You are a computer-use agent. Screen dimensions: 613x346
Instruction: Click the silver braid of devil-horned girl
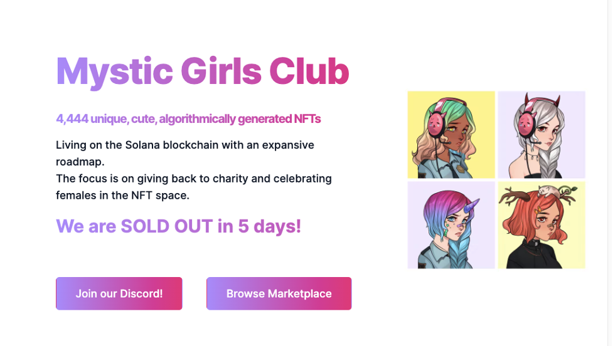(549, 163)
